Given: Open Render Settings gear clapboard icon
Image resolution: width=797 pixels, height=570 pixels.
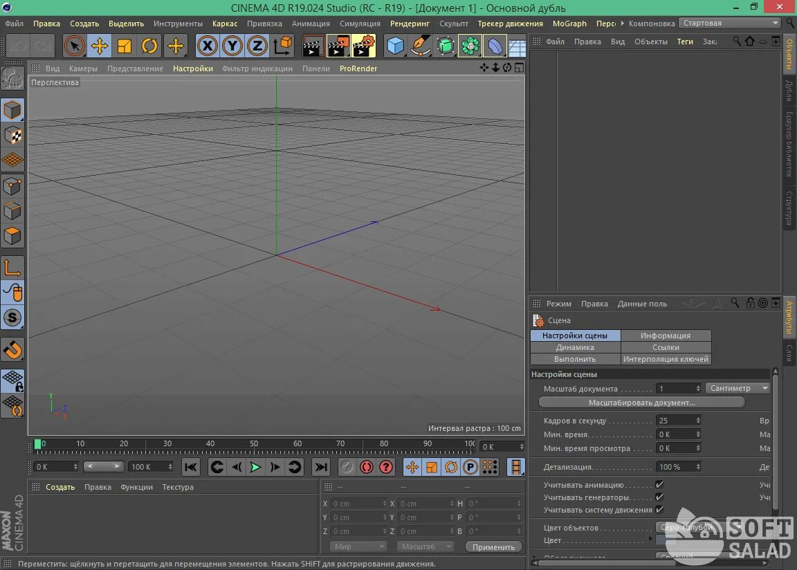Looking at the screenshot, I should [363, 46].
